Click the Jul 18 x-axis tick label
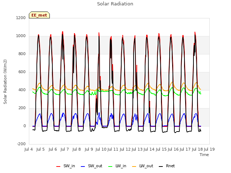This screenshot has height=173, width=231. [x=197, y=149]
